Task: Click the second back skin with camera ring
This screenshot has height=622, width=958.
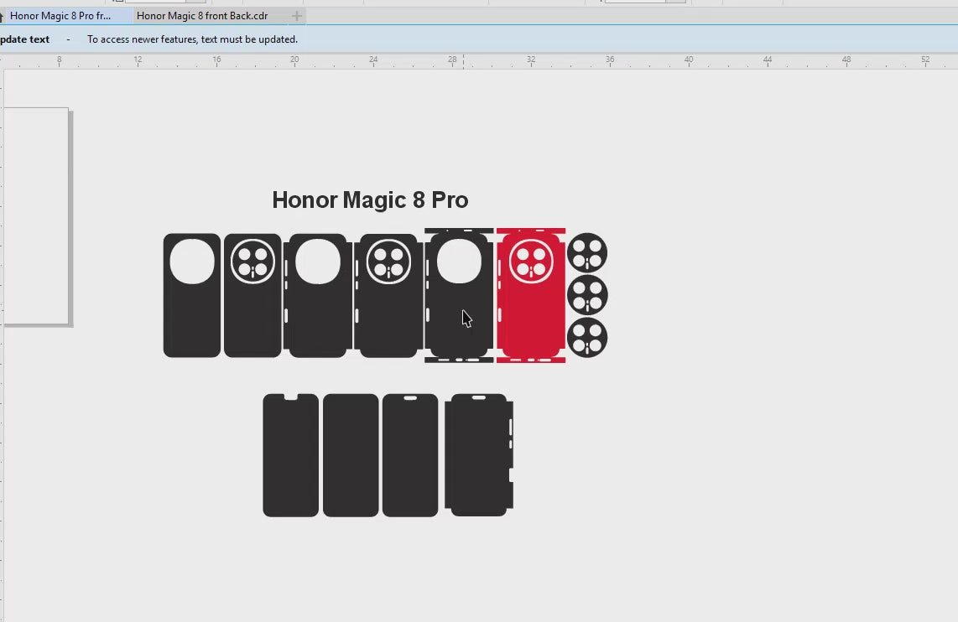Action: click(253, 323)
